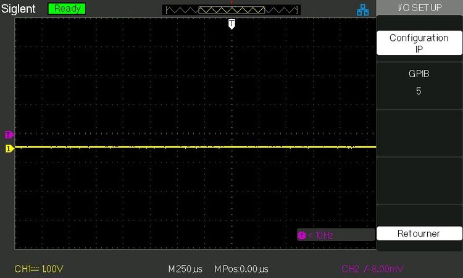Click the CH1 1.00V scale readout

[40, 269]
